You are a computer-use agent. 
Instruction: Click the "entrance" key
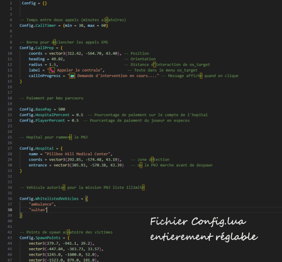click(38, 165)
